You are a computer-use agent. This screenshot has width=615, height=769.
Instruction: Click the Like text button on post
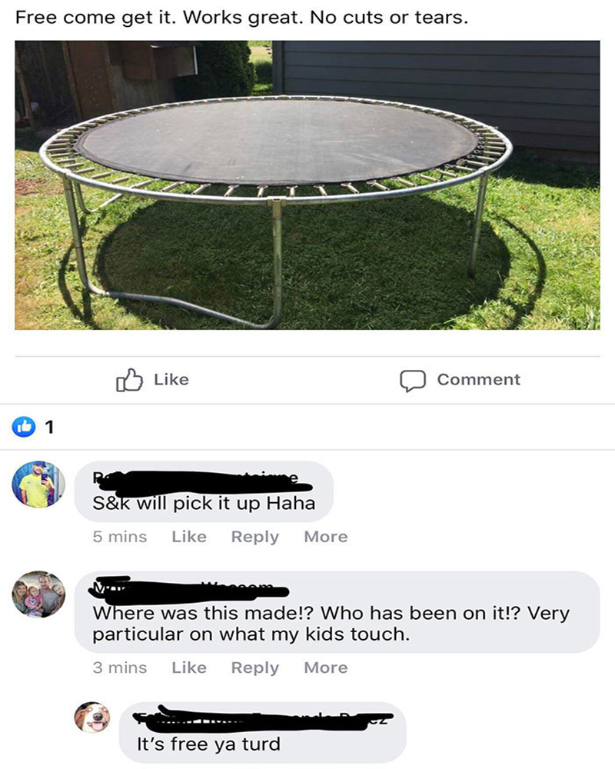coord(171,380)
